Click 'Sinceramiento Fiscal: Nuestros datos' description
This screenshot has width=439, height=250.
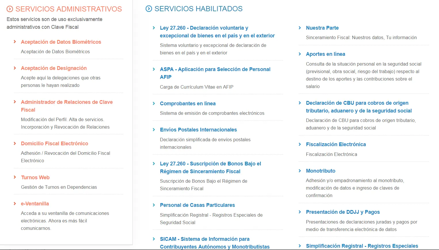click(x=361, y=38)
